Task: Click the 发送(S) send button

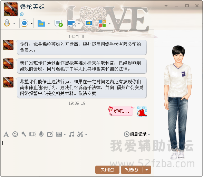Action: pyautogui.click(x=132, y=170)
